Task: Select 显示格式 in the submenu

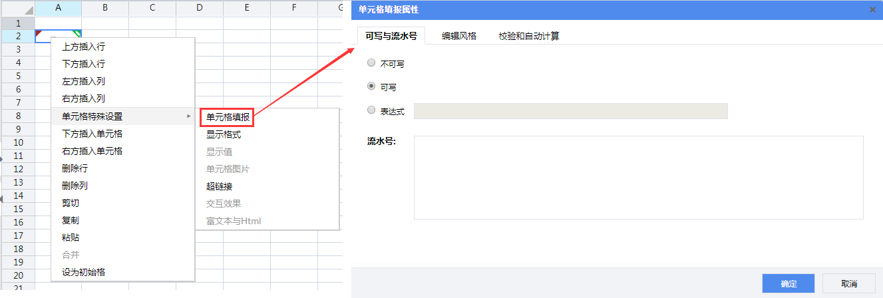Action: pyautogui.click(x=224, y=134)
